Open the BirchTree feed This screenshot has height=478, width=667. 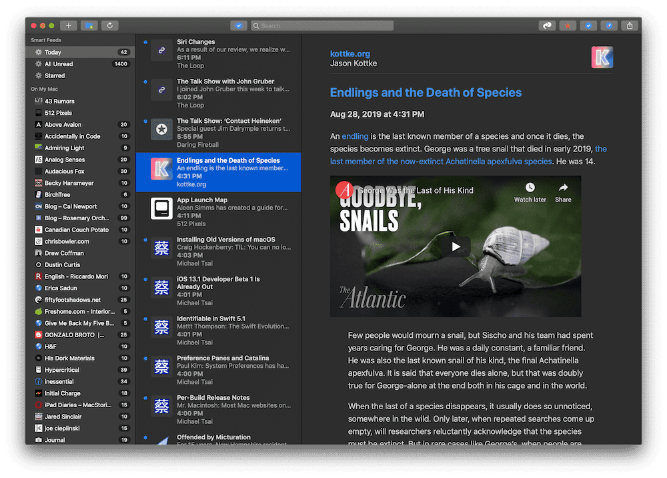80,194
